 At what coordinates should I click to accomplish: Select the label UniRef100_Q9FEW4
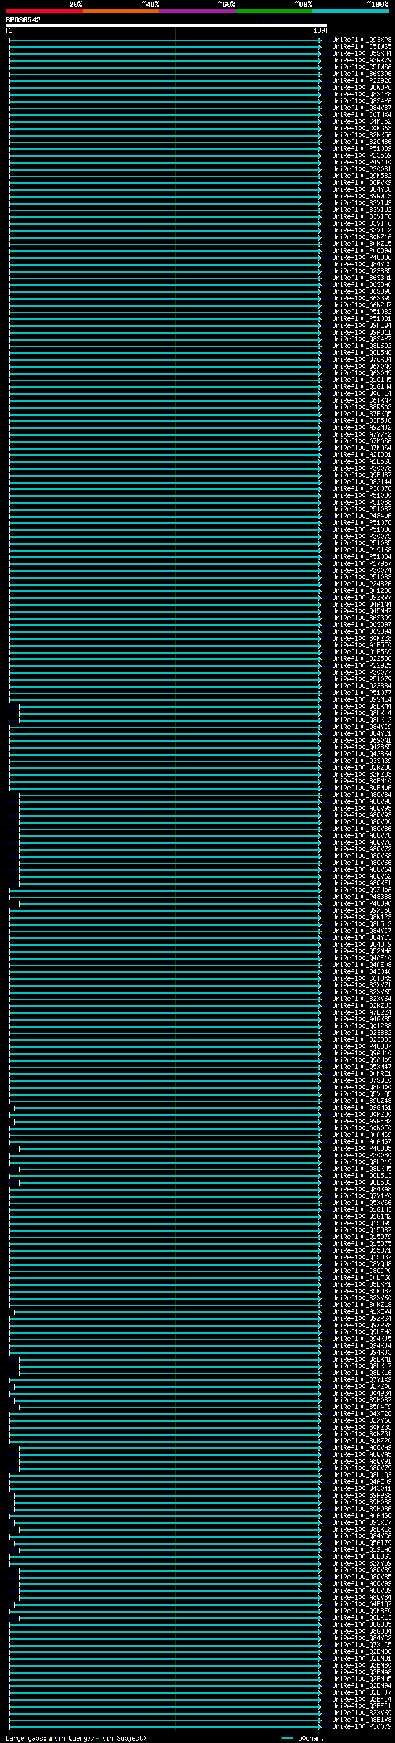pos(362,325)
